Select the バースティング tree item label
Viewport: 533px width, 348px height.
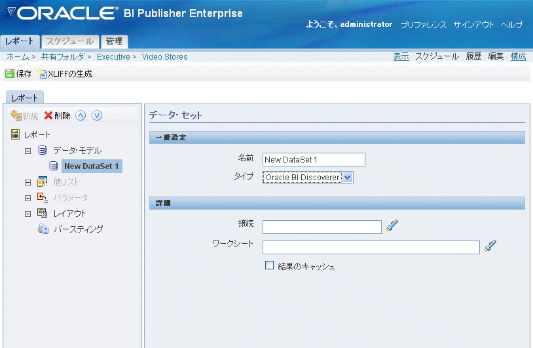[x=79, y=229]
